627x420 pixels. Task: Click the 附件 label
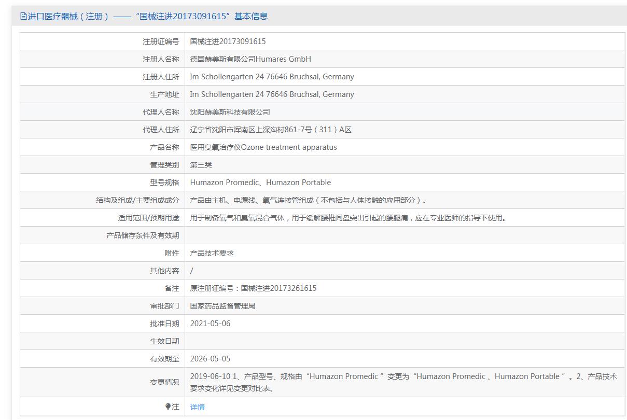tap(172, 253)
